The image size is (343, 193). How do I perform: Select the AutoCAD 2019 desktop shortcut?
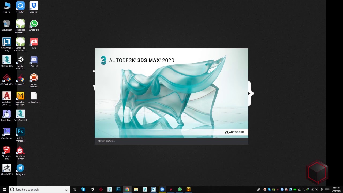coord(7,99)
